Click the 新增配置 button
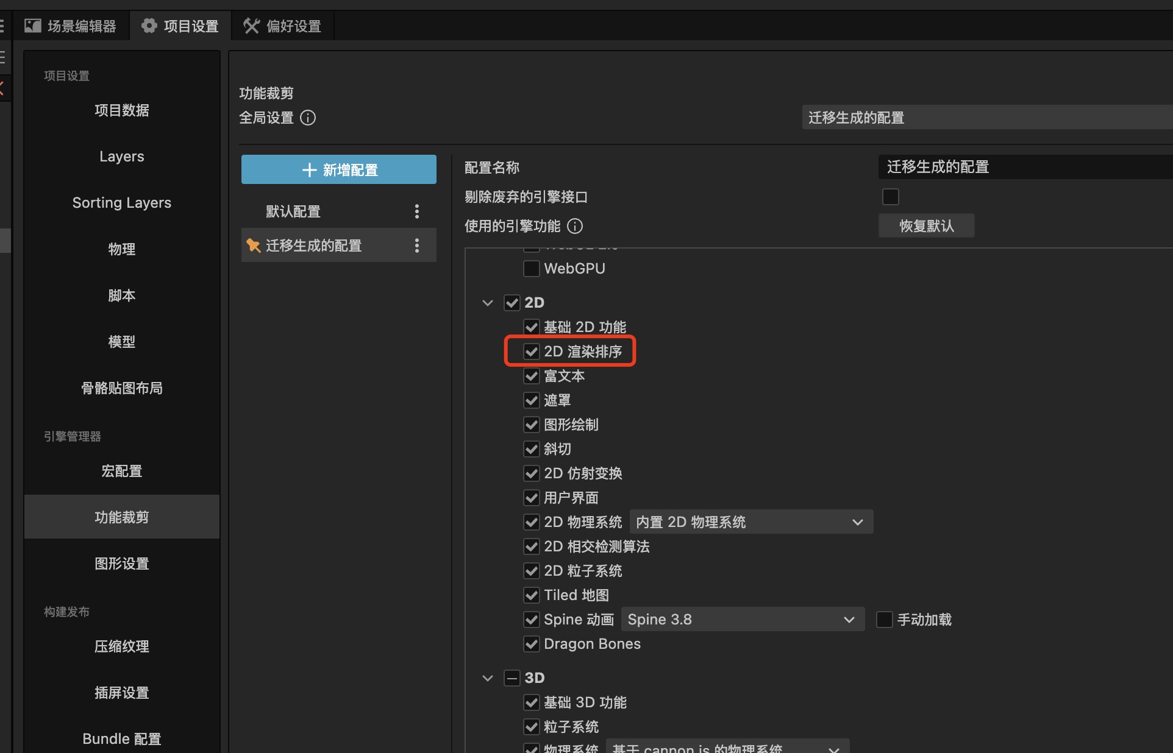The image size is (1173, 753). tap(339, 169)
